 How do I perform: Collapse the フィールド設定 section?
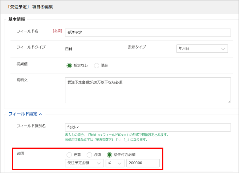(x=25, y=114)
